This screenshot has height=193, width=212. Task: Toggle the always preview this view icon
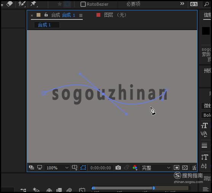pyautogui.click(x=32, y=168)
